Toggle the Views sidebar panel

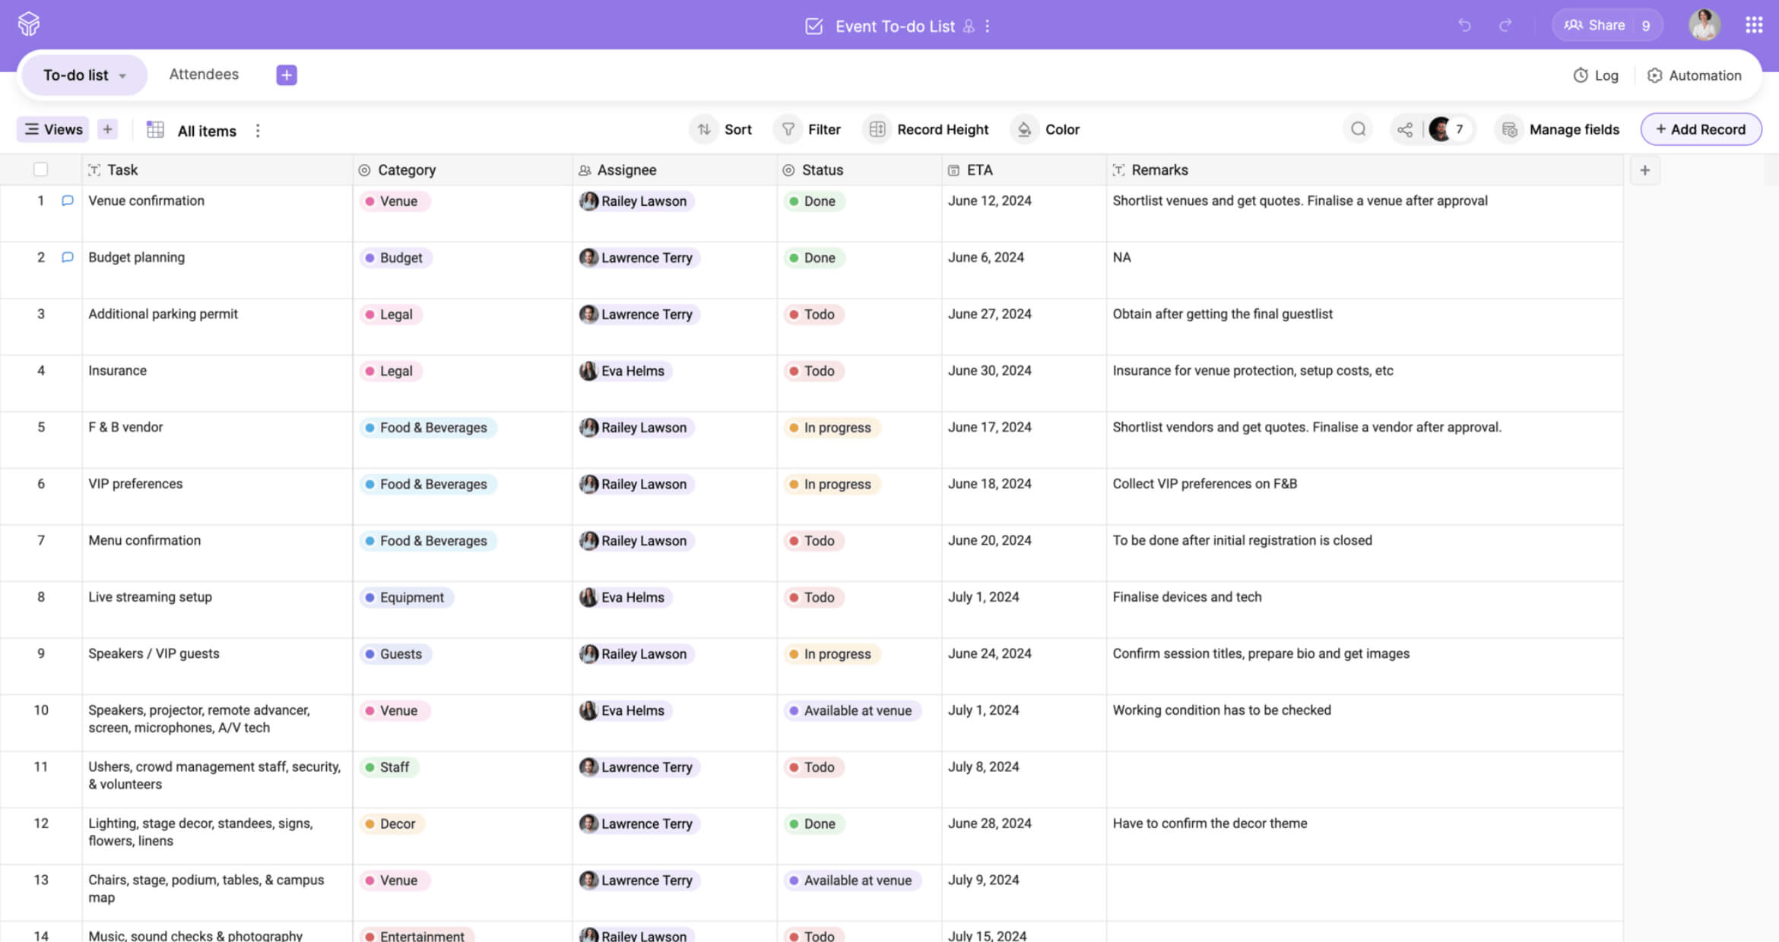(53, 129)
